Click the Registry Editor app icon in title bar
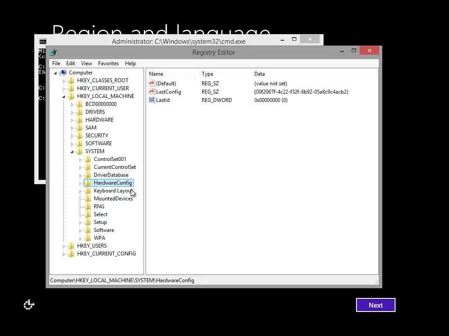Screen dimensions: 449x336 click(x=53, y=52)
